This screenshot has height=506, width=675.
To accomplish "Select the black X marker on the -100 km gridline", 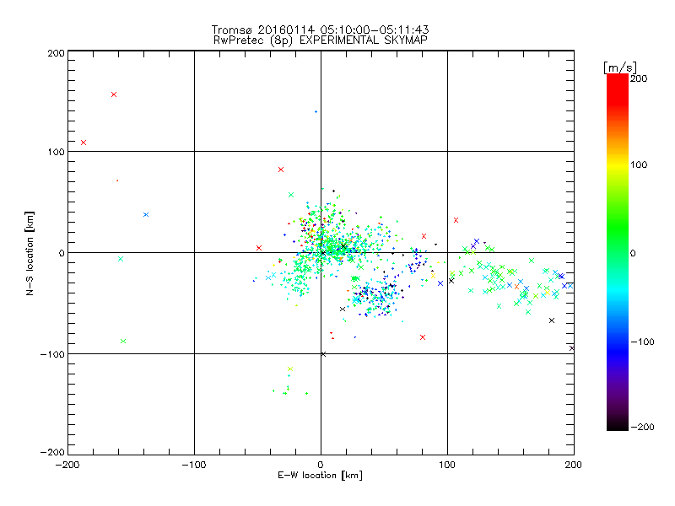I will 323,354.
